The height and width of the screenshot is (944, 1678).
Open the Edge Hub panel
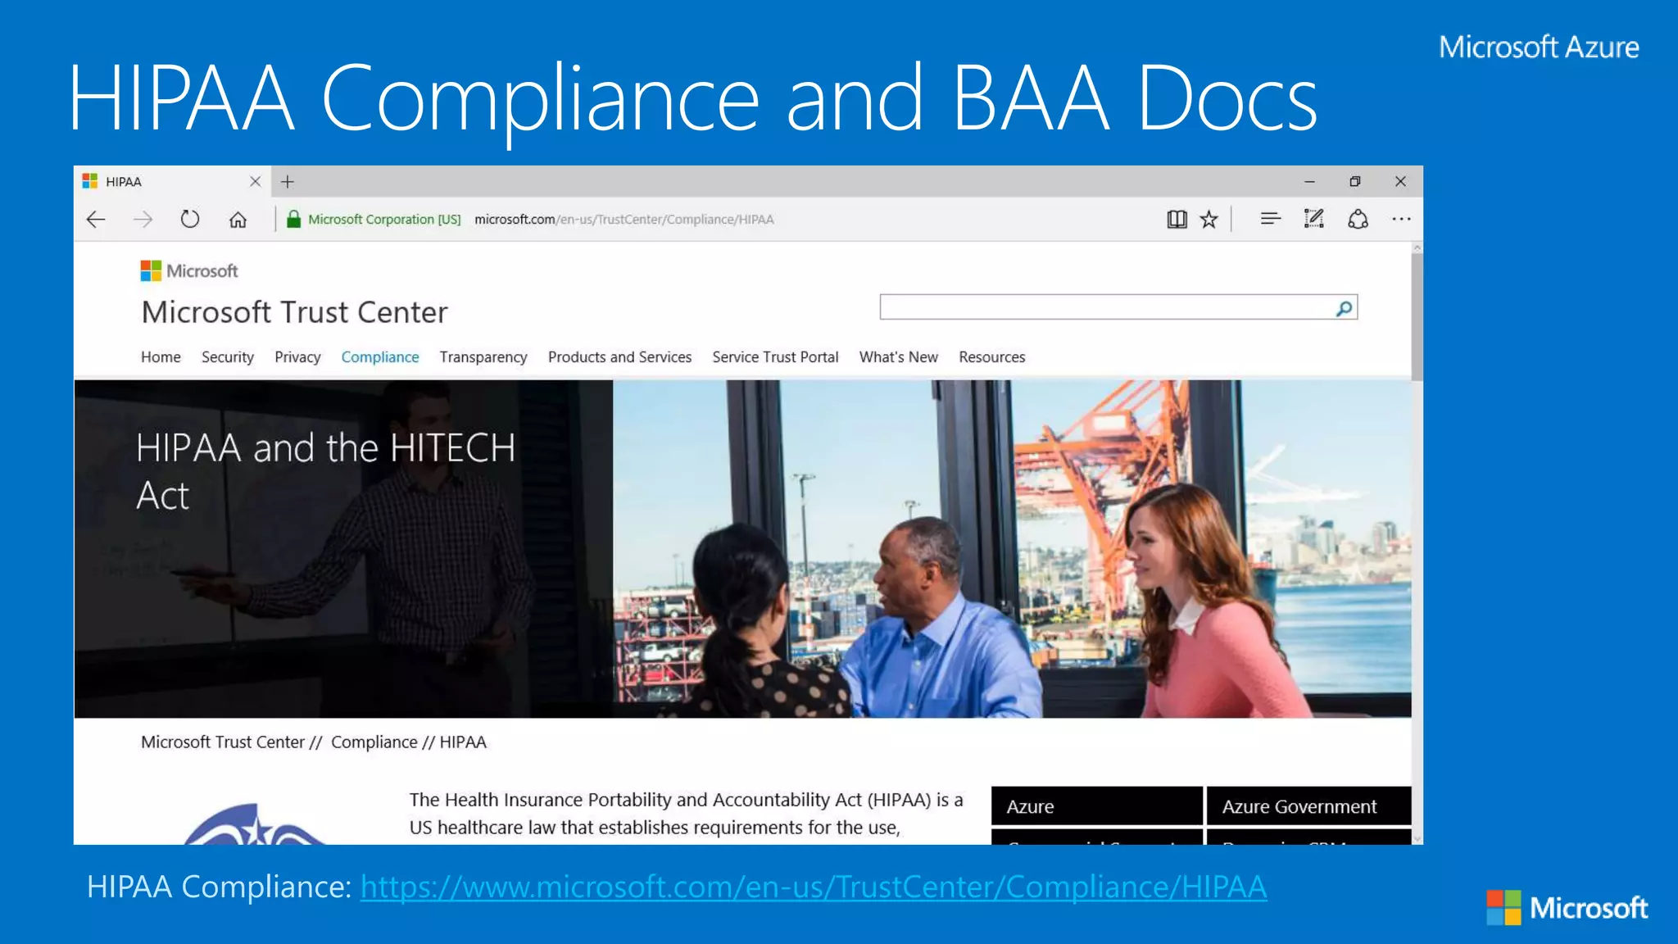coord(1271,219)
